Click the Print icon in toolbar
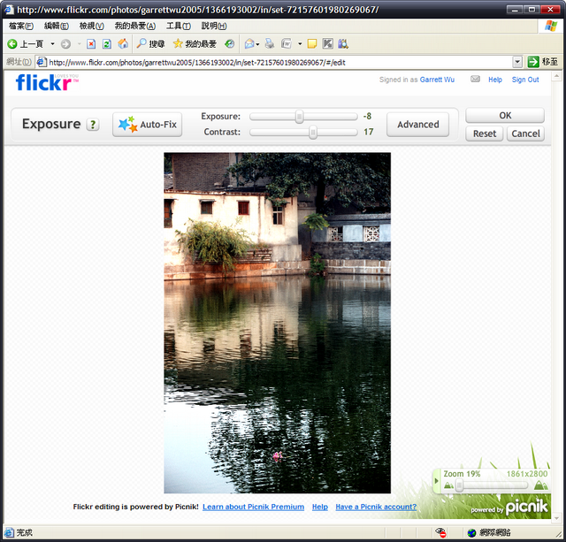 coord(269,43)
